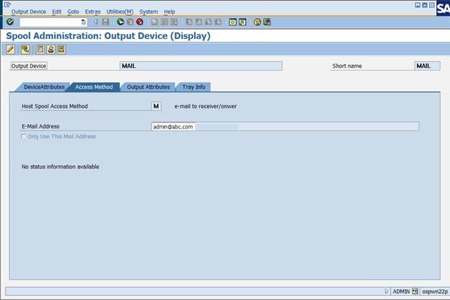Screen dimensions: 450x300
Task: Click the yellow question mark Help icon
Action: pos(257,22)
